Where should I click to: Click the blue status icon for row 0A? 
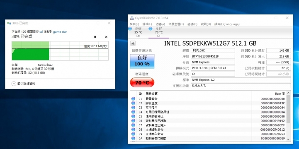133,138
